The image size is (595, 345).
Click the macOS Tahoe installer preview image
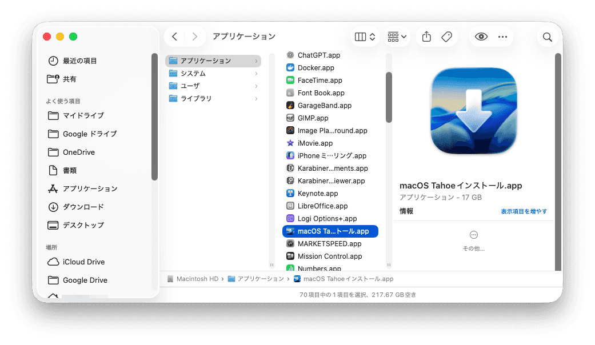(473, 111)
